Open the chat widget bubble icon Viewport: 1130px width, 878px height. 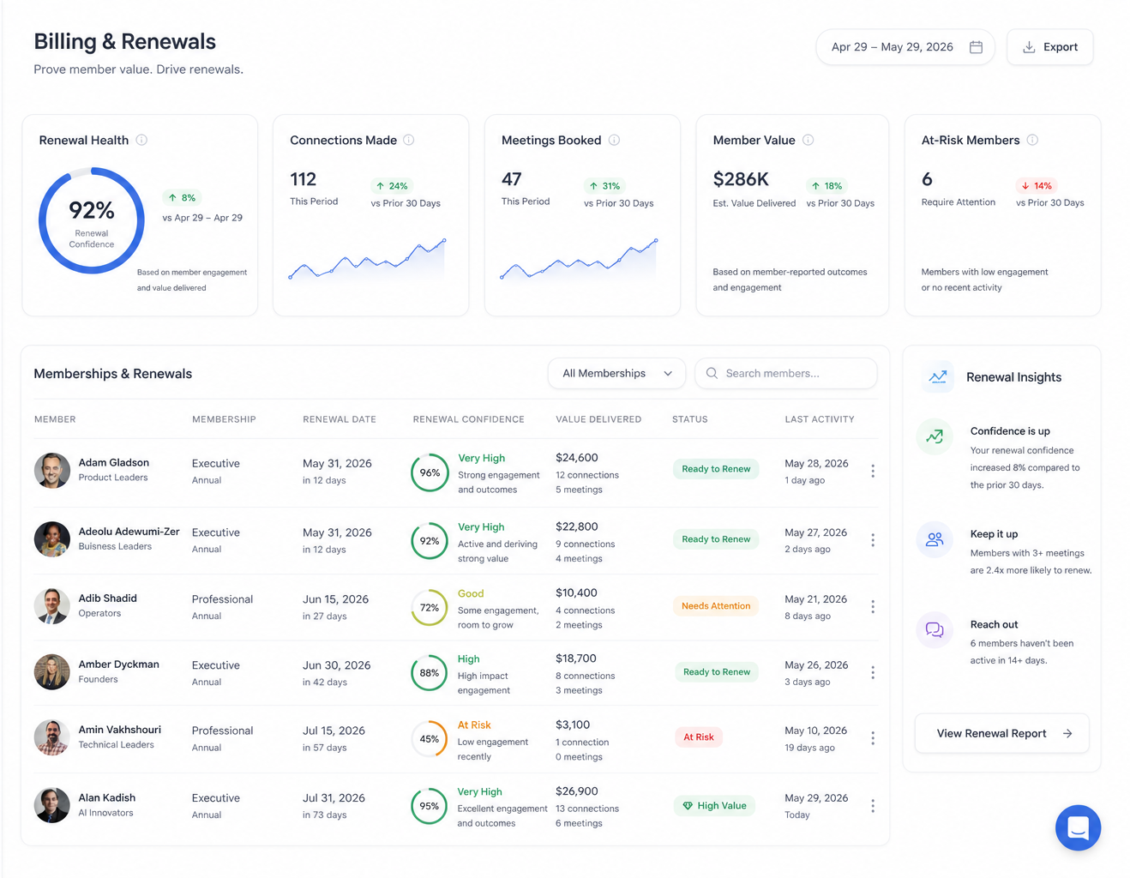[1078, 827]
